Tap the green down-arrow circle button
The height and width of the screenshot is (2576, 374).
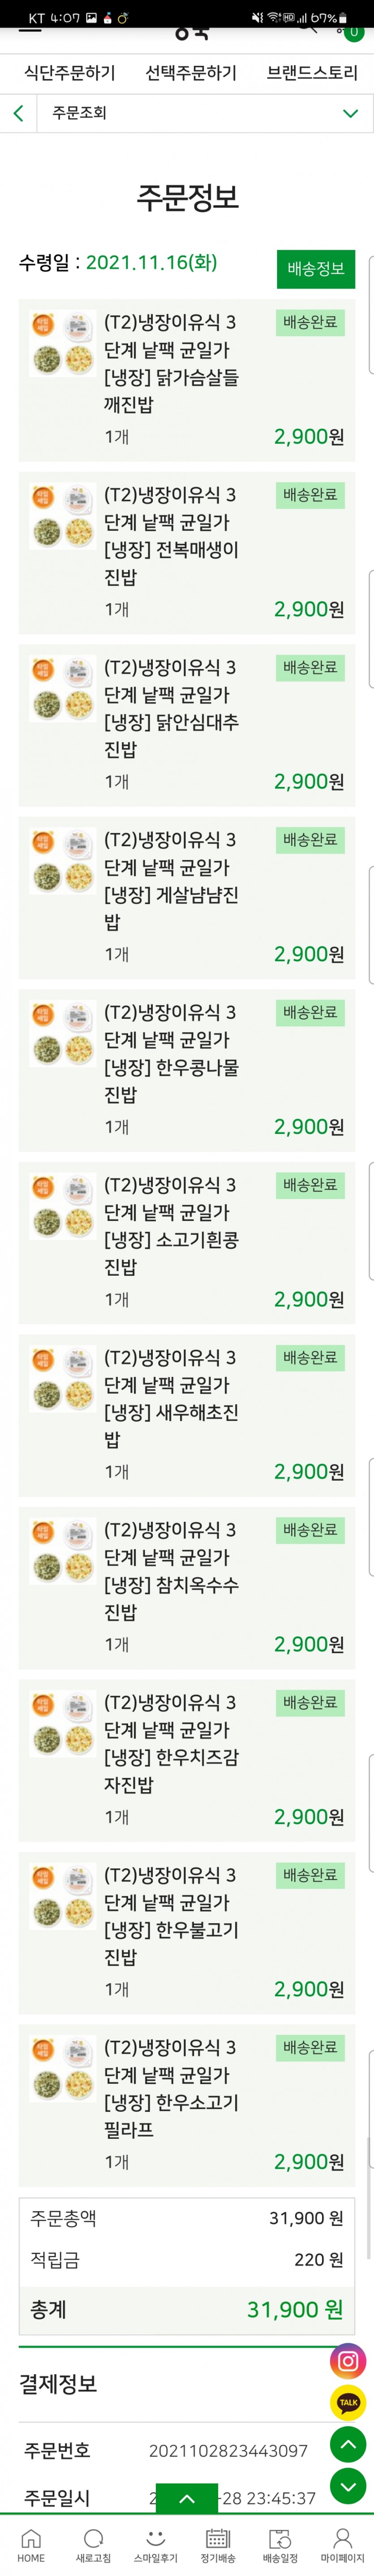(x=348, y=2487)
